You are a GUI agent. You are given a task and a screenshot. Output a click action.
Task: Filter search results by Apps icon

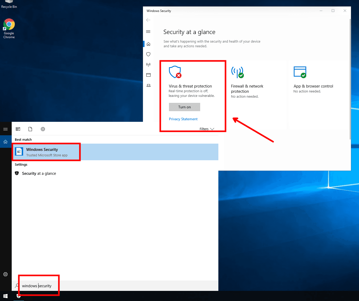[x=18, y=129]
